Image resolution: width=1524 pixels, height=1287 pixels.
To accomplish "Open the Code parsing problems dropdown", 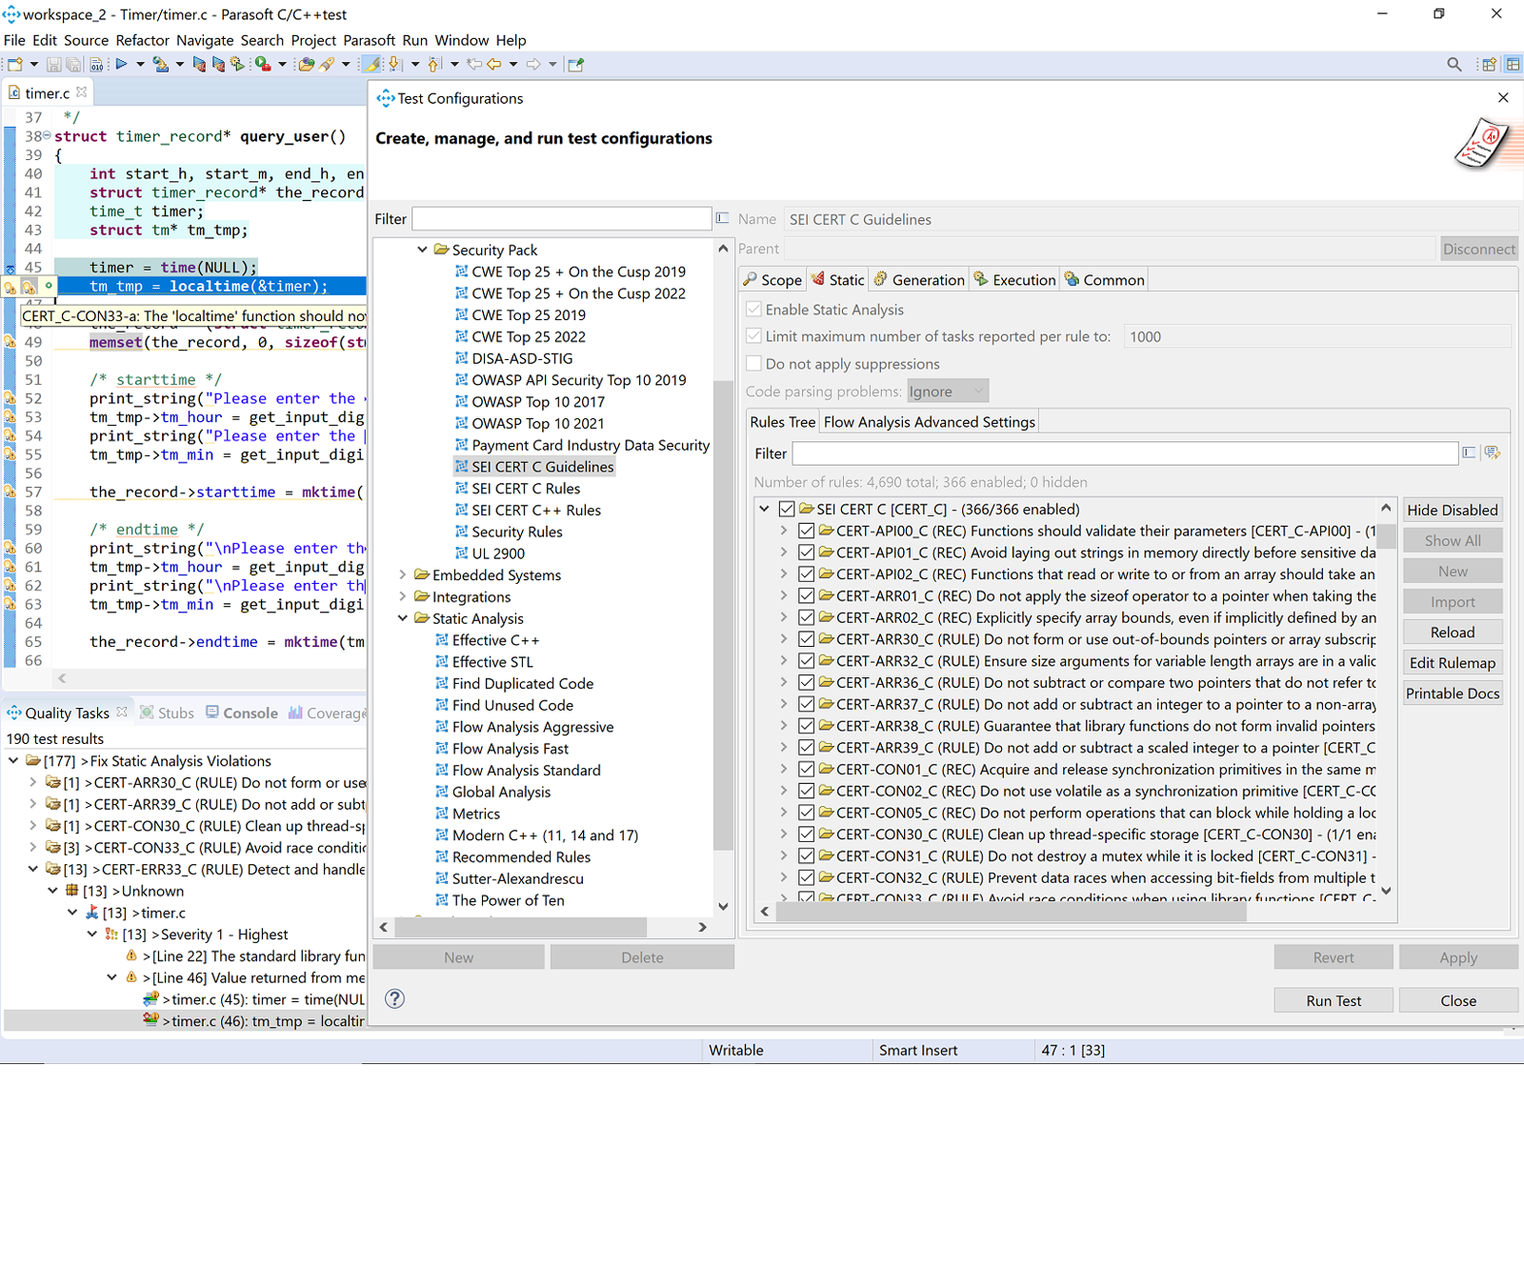I will [948, 391].
